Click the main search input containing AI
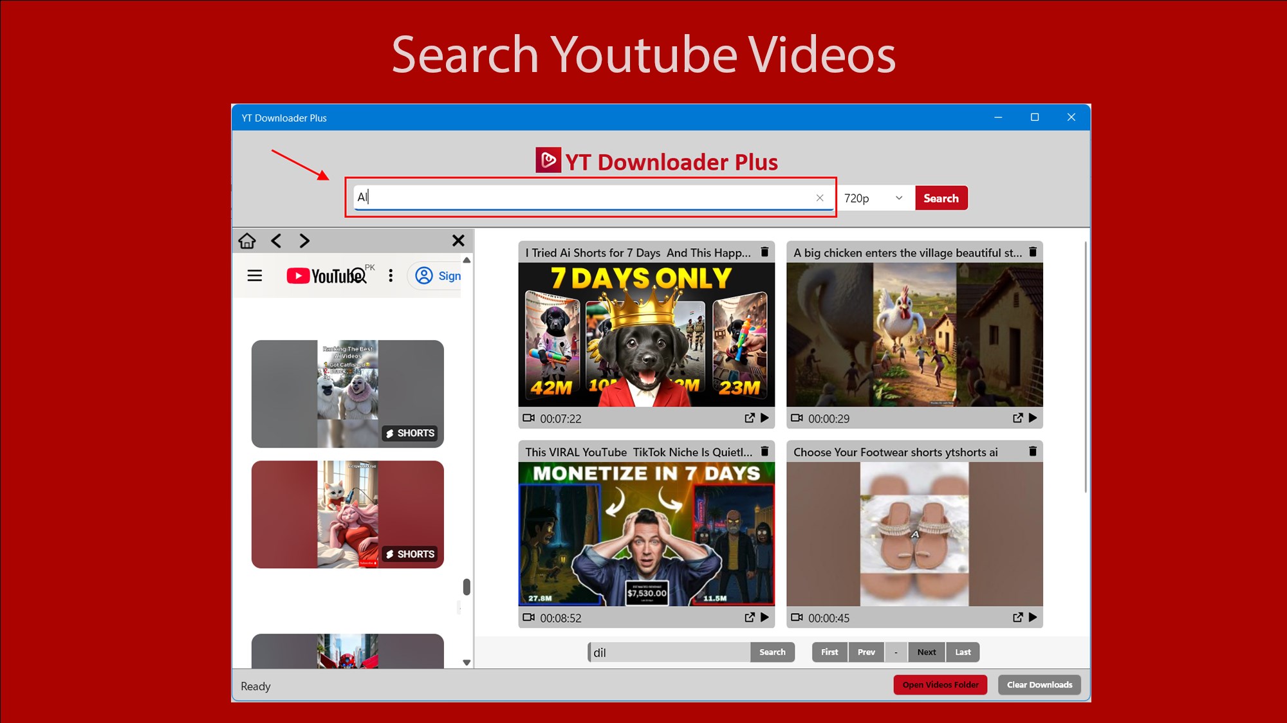The image size is (1287, 723). point(593,197)
